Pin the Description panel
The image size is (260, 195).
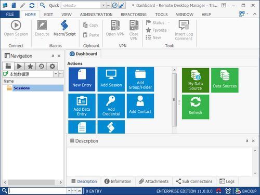click(247, 141)
